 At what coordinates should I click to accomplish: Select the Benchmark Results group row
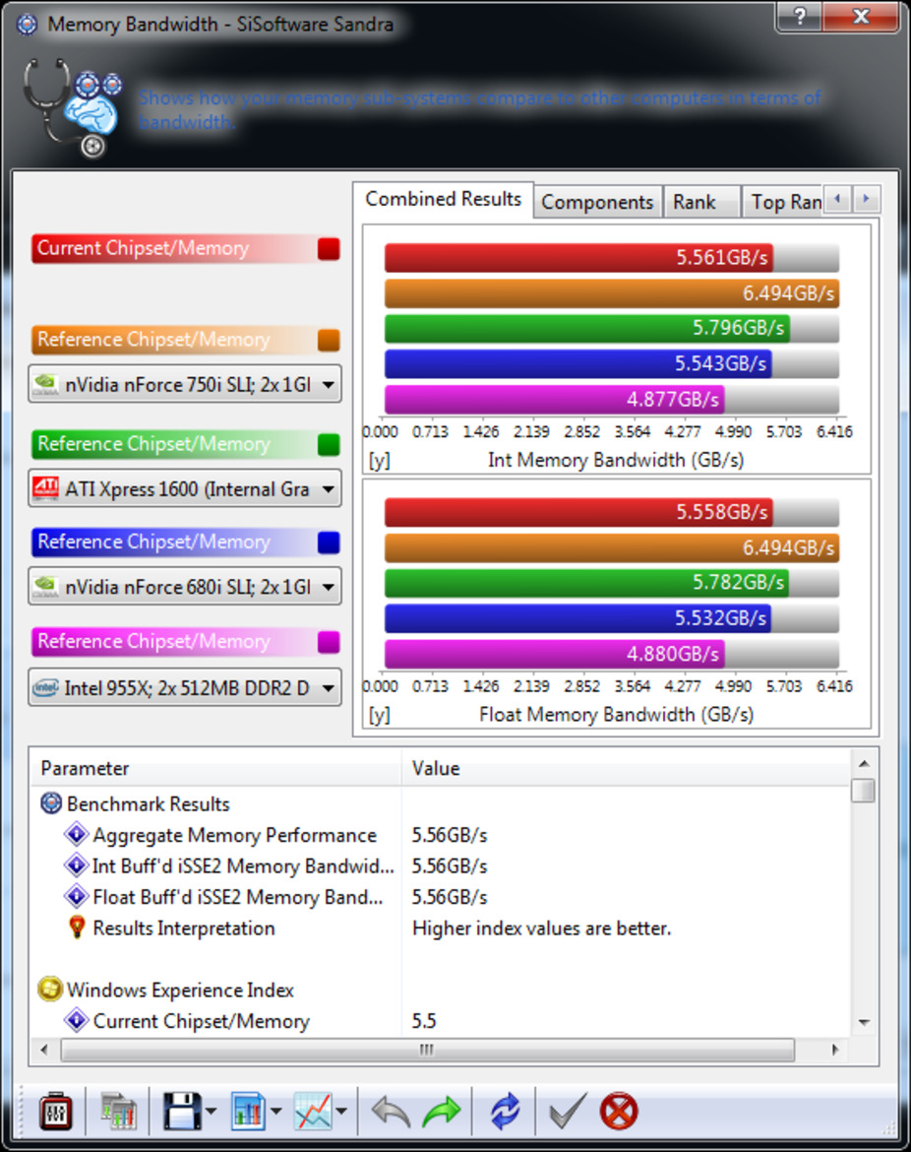pos(441,803)
